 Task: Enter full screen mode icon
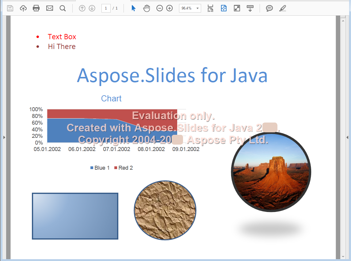click(237, 8)
